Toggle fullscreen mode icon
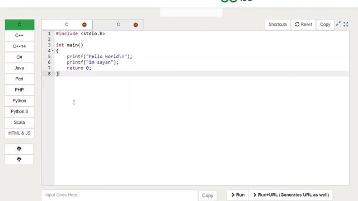The height and width of the screenshot is (201, 358). (x=346, y=24)
